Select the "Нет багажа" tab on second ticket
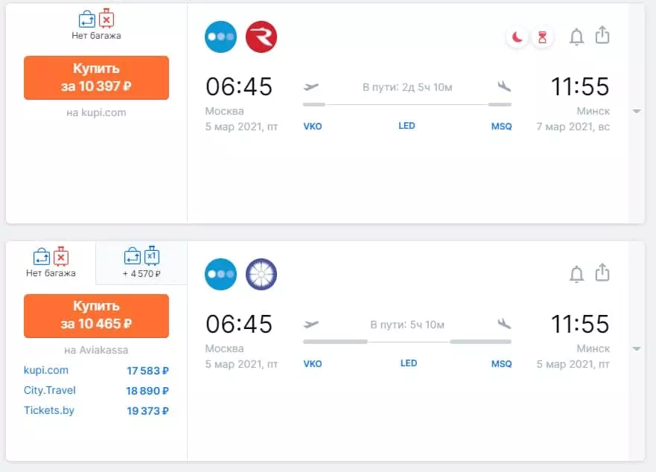Screen dimensions: 656x472 tap(51, 263)
